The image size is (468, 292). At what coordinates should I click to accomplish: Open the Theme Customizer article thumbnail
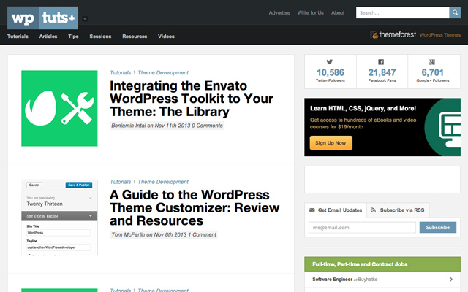(x=59, y=218)
